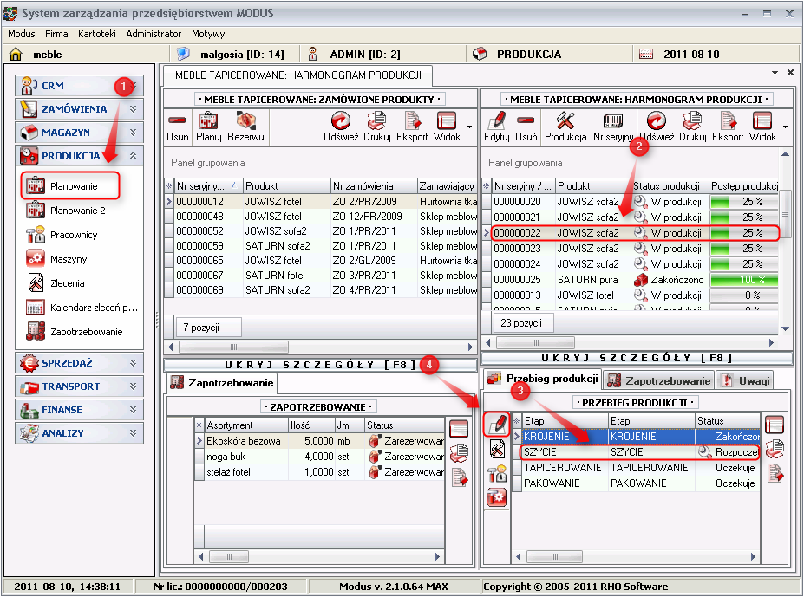Image resolution: width=804 pixels, height=597 pixels.
Task: Open Pracownicy in the Produkcja sidebar
Action: (x=74, y=235)
